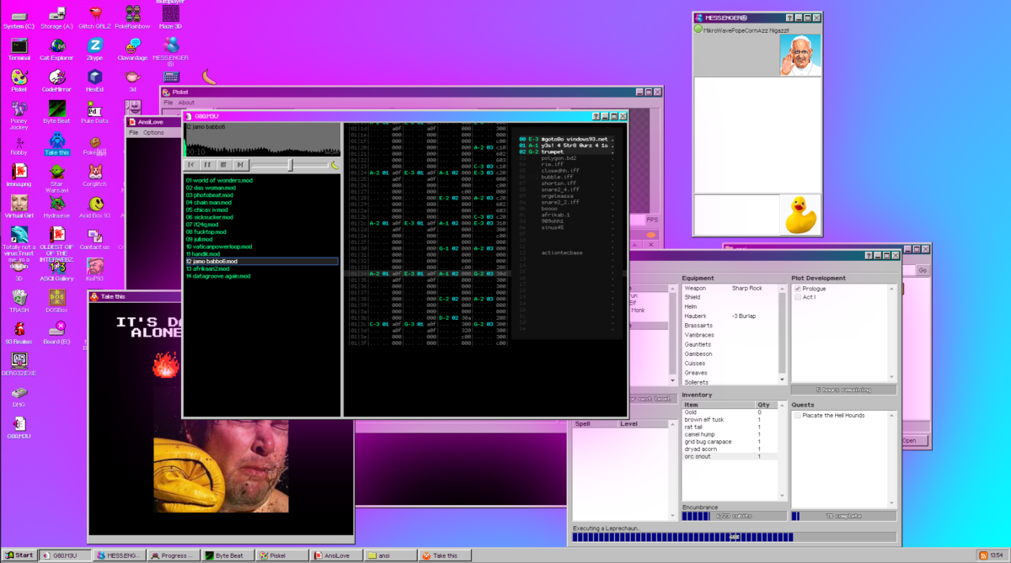
Task: Open File menu in AnsiLove window
Action: [x=133, y=132]
